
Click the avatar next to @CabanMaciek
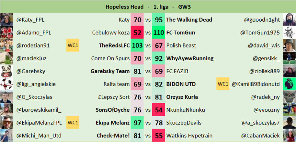(x=289, y=136)
